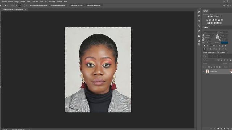Open the Affichage menu
This screenshot has height=130, width=232.
(52, 1)
